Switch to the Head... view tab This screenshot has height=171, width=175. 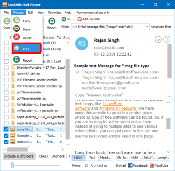(105, 158)
